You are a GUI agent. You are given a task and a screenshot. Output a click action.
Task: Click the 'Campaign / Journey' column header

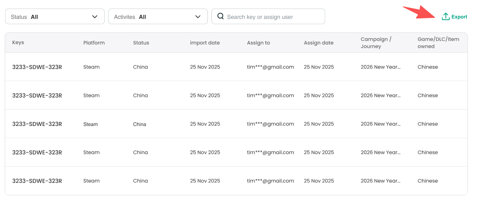376,43
